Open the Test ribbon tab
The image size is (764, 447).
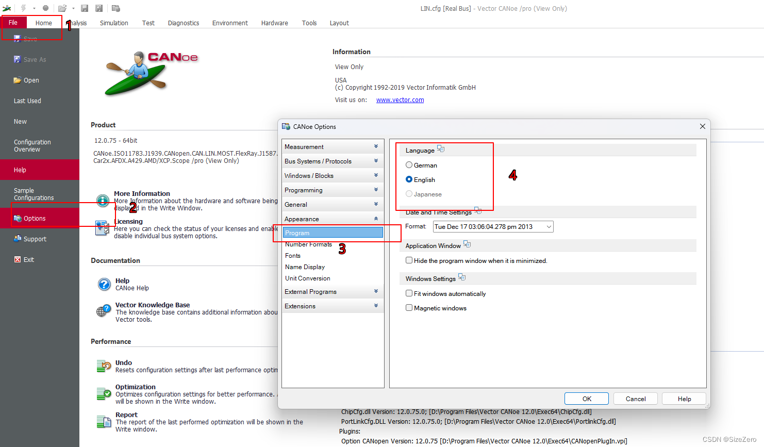tap(148, 23)
